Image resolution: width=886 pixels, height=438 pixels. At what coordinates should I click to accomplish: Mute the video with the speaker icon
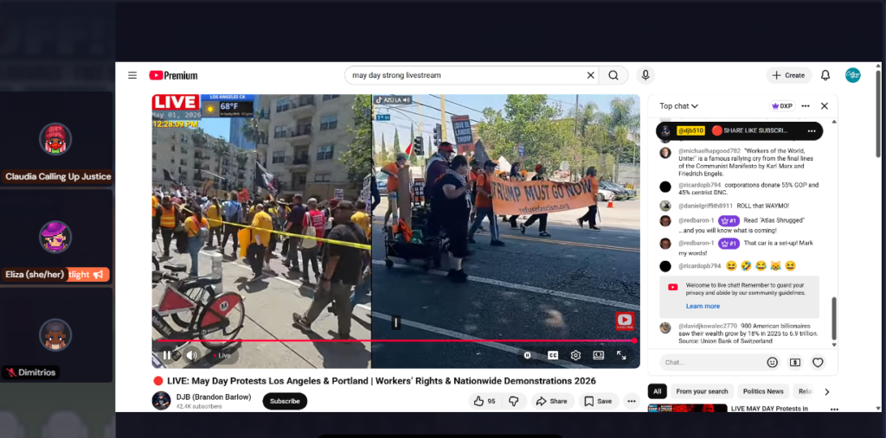[x=191, y=355]
